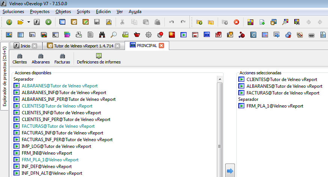Click the scroll up arrow of Acciones disponibles
The image size is (328, 177).
point(220,79)
